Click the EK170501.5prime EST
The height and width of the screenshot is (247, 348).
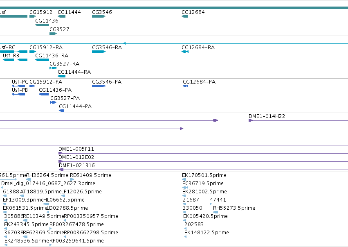184,179
